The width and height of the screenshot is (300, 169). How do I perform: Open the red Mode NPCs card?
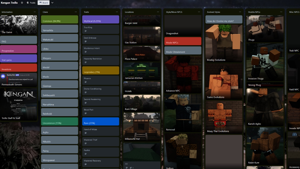(183, 41)
